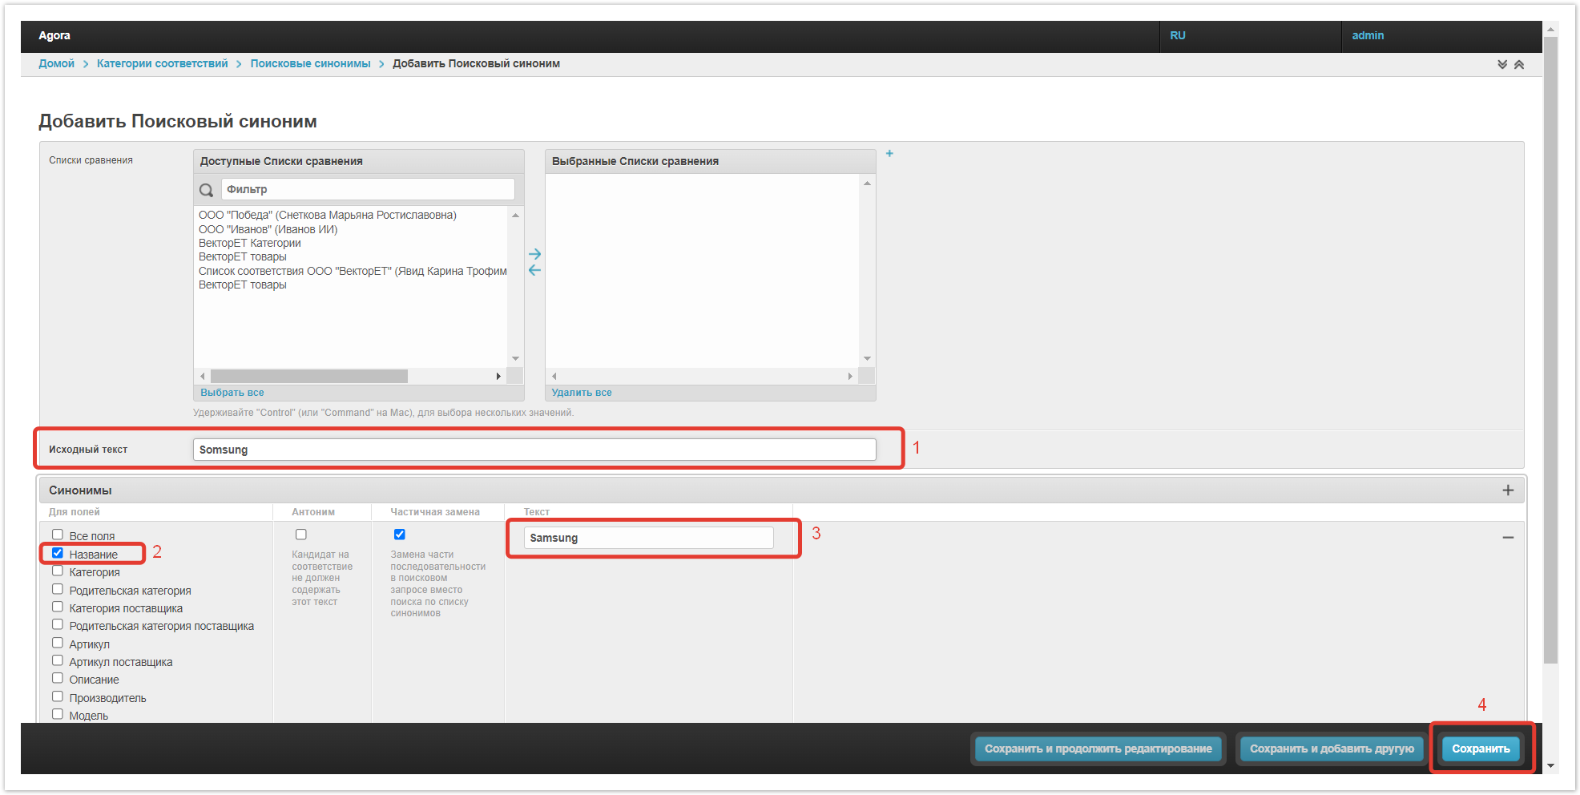Click the plus icon beside selected comparison lists
The image size is (1580, 795).
click(889, 154)
